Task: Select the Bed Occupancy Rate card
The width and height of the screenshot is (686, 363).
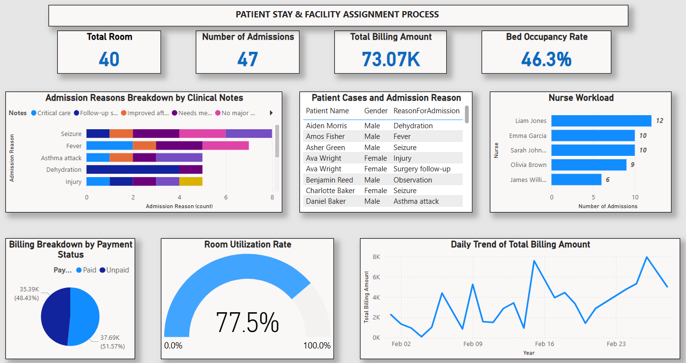Action: point(546,52)
